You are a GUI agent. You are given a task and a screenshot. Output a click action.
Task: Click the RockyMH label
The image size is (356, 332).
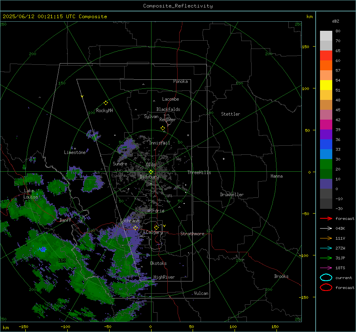point(104,111)
